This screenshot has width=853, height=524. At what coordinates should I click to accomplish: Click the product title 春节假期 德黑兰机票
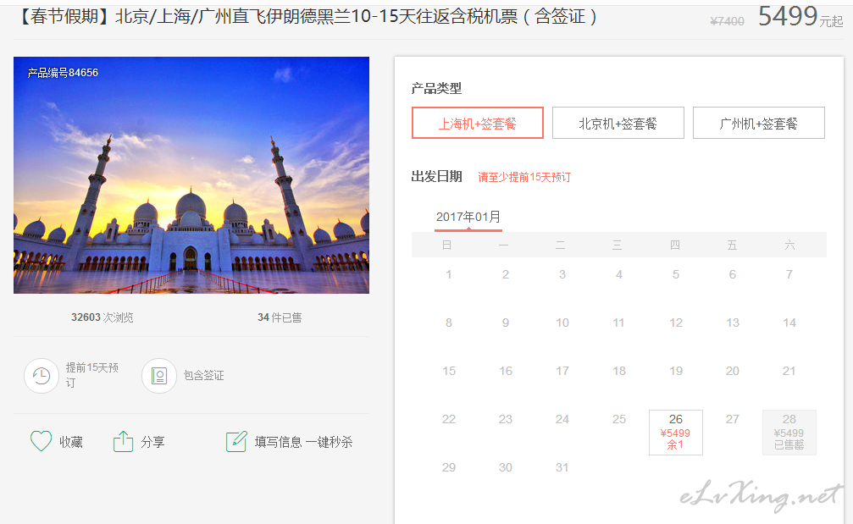pyautogui.click(x=307, y=17)
